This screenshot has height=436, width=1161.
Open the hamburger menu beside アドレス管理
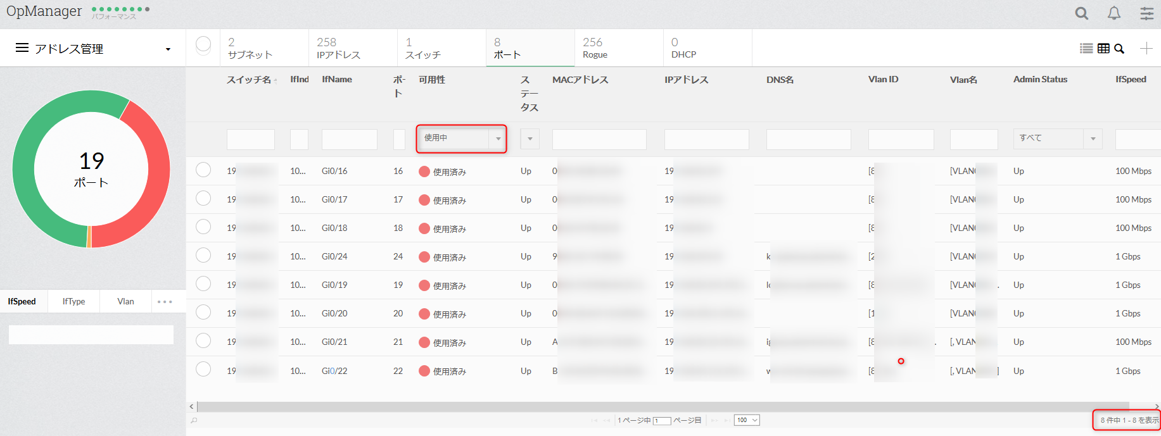click(x=22, y=48)
